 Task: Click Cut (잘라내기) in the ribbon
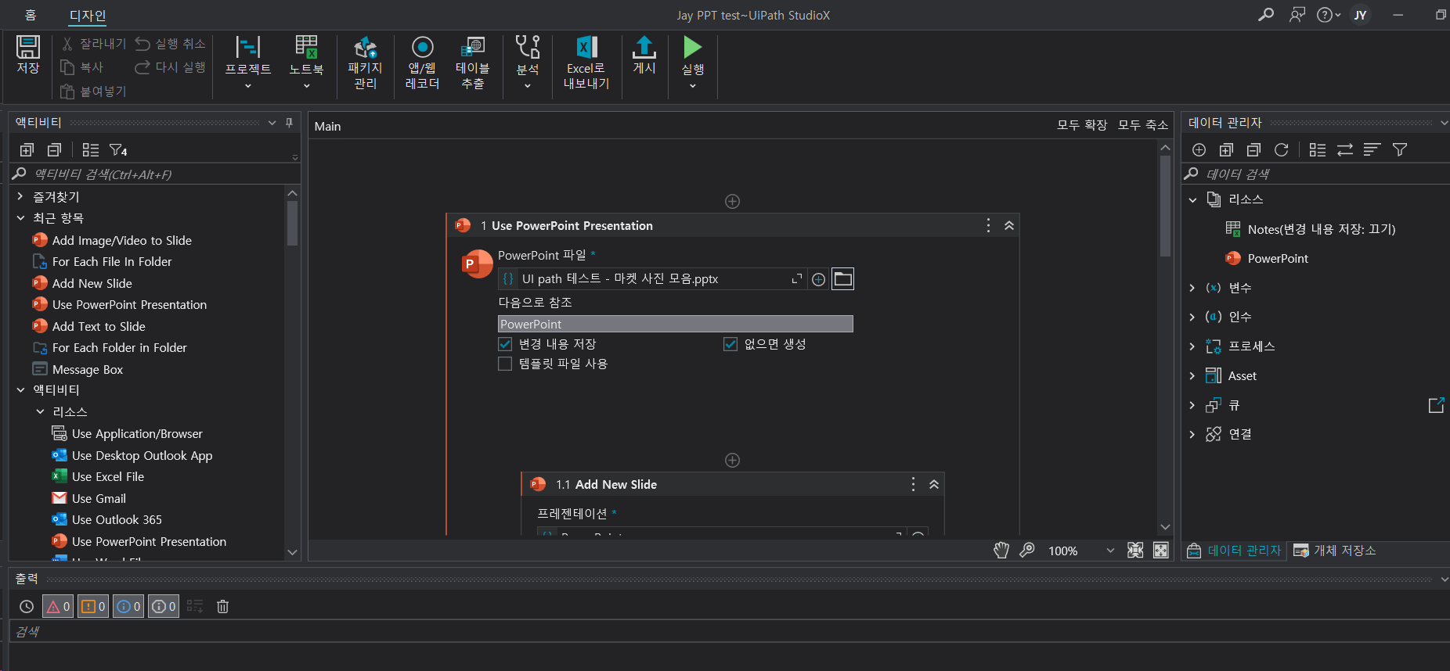click(x=94, y=44)
